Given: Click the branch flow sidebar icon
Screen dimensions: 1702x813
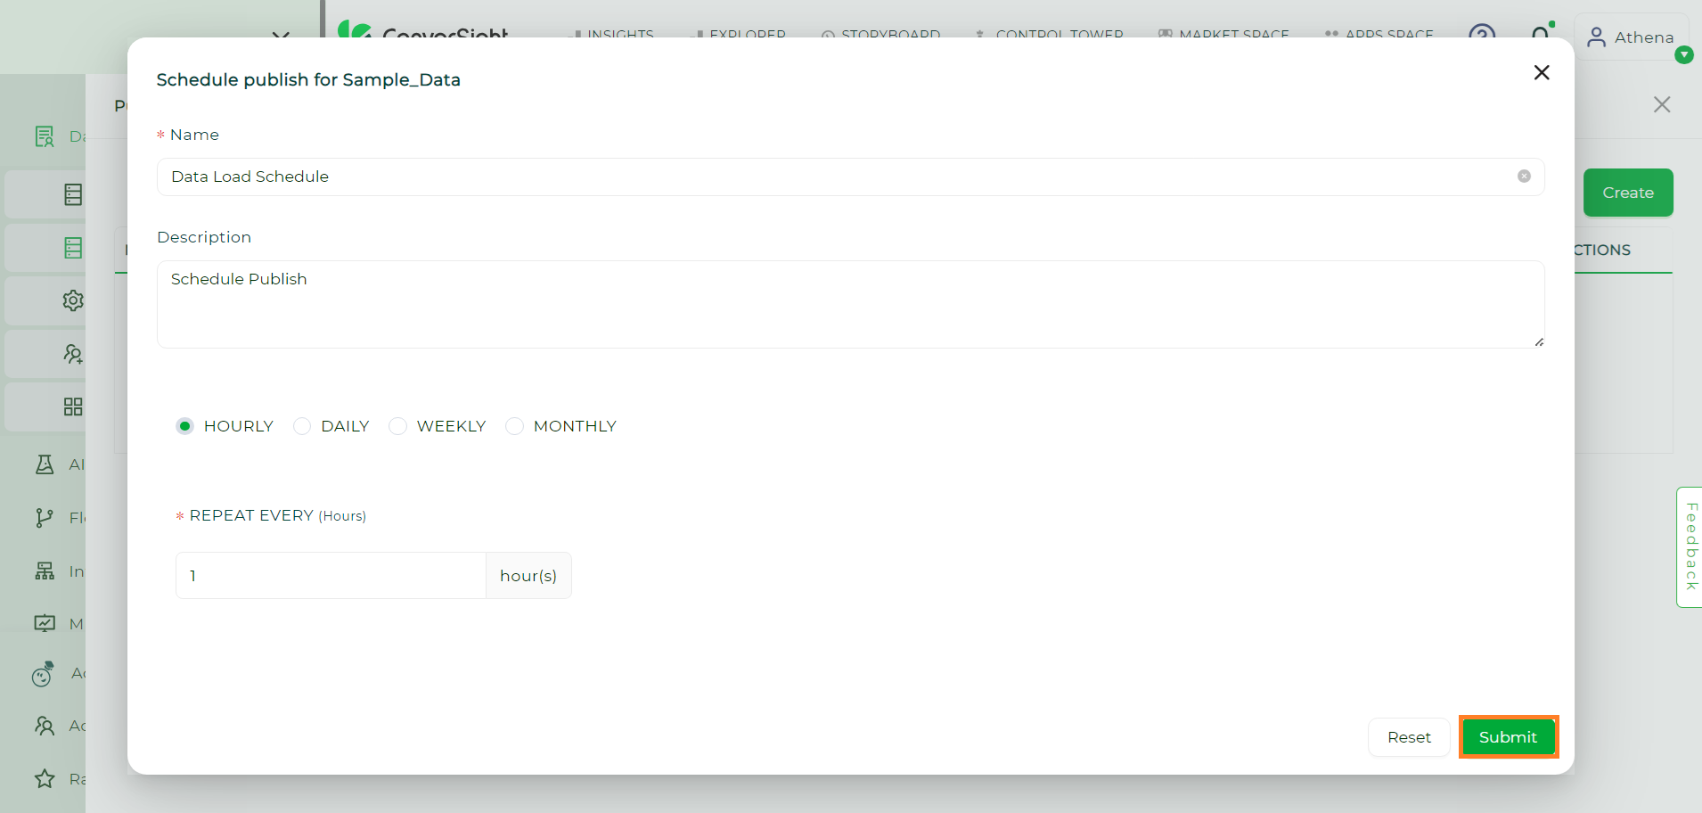Looking at the screenshot, I should pyautogui.click(x=45, y=518).
